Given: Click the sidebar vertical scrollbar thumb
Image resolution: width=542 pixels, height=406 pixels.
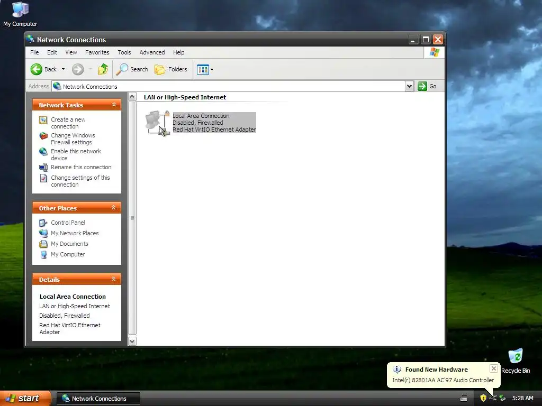Looking at the screenshot, I should [132, 218].
